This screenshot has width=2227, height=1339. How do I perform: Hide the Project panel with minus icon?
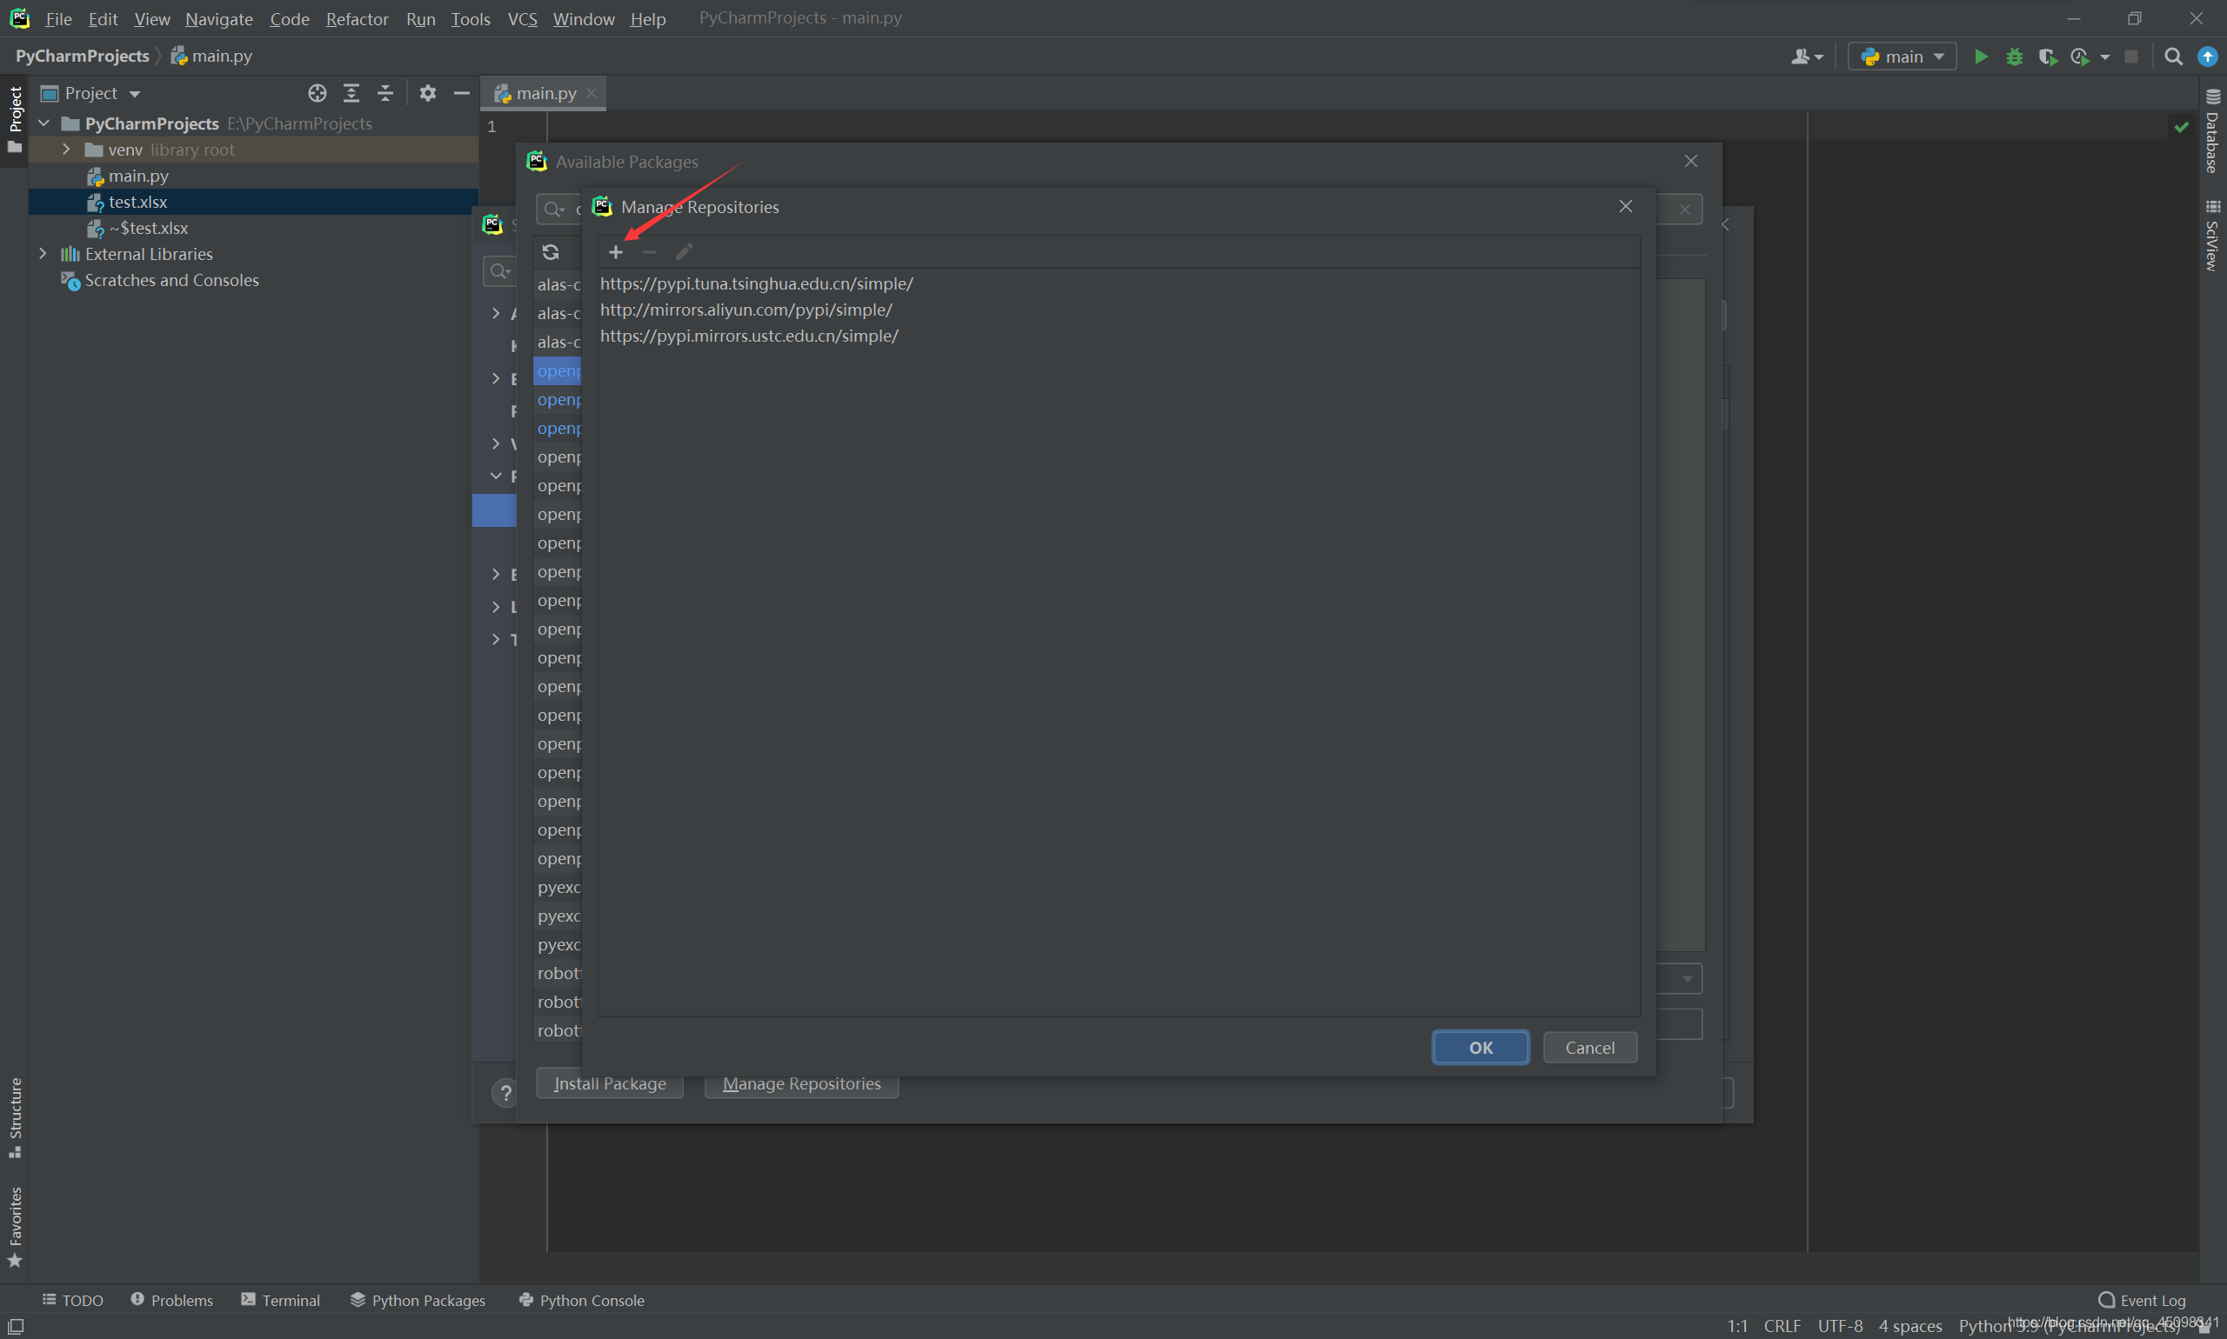click(461, 93)
